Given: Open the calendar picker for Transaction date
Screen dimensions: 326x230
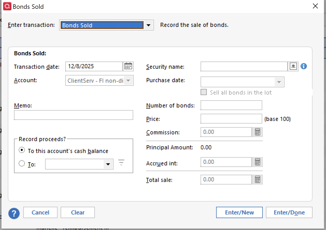Looking at the screenshot, I should (x=128, y=66).
